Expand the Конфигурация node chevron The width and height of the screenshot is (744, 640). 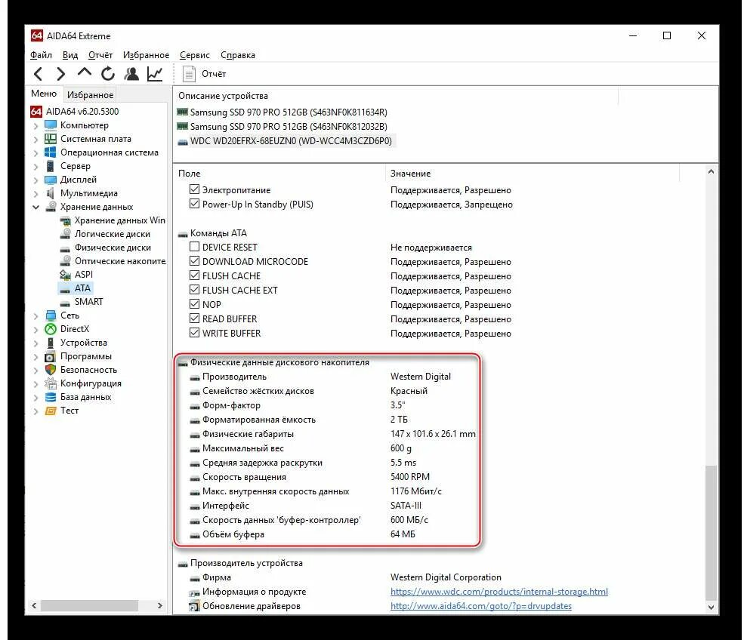coord(36,384)
